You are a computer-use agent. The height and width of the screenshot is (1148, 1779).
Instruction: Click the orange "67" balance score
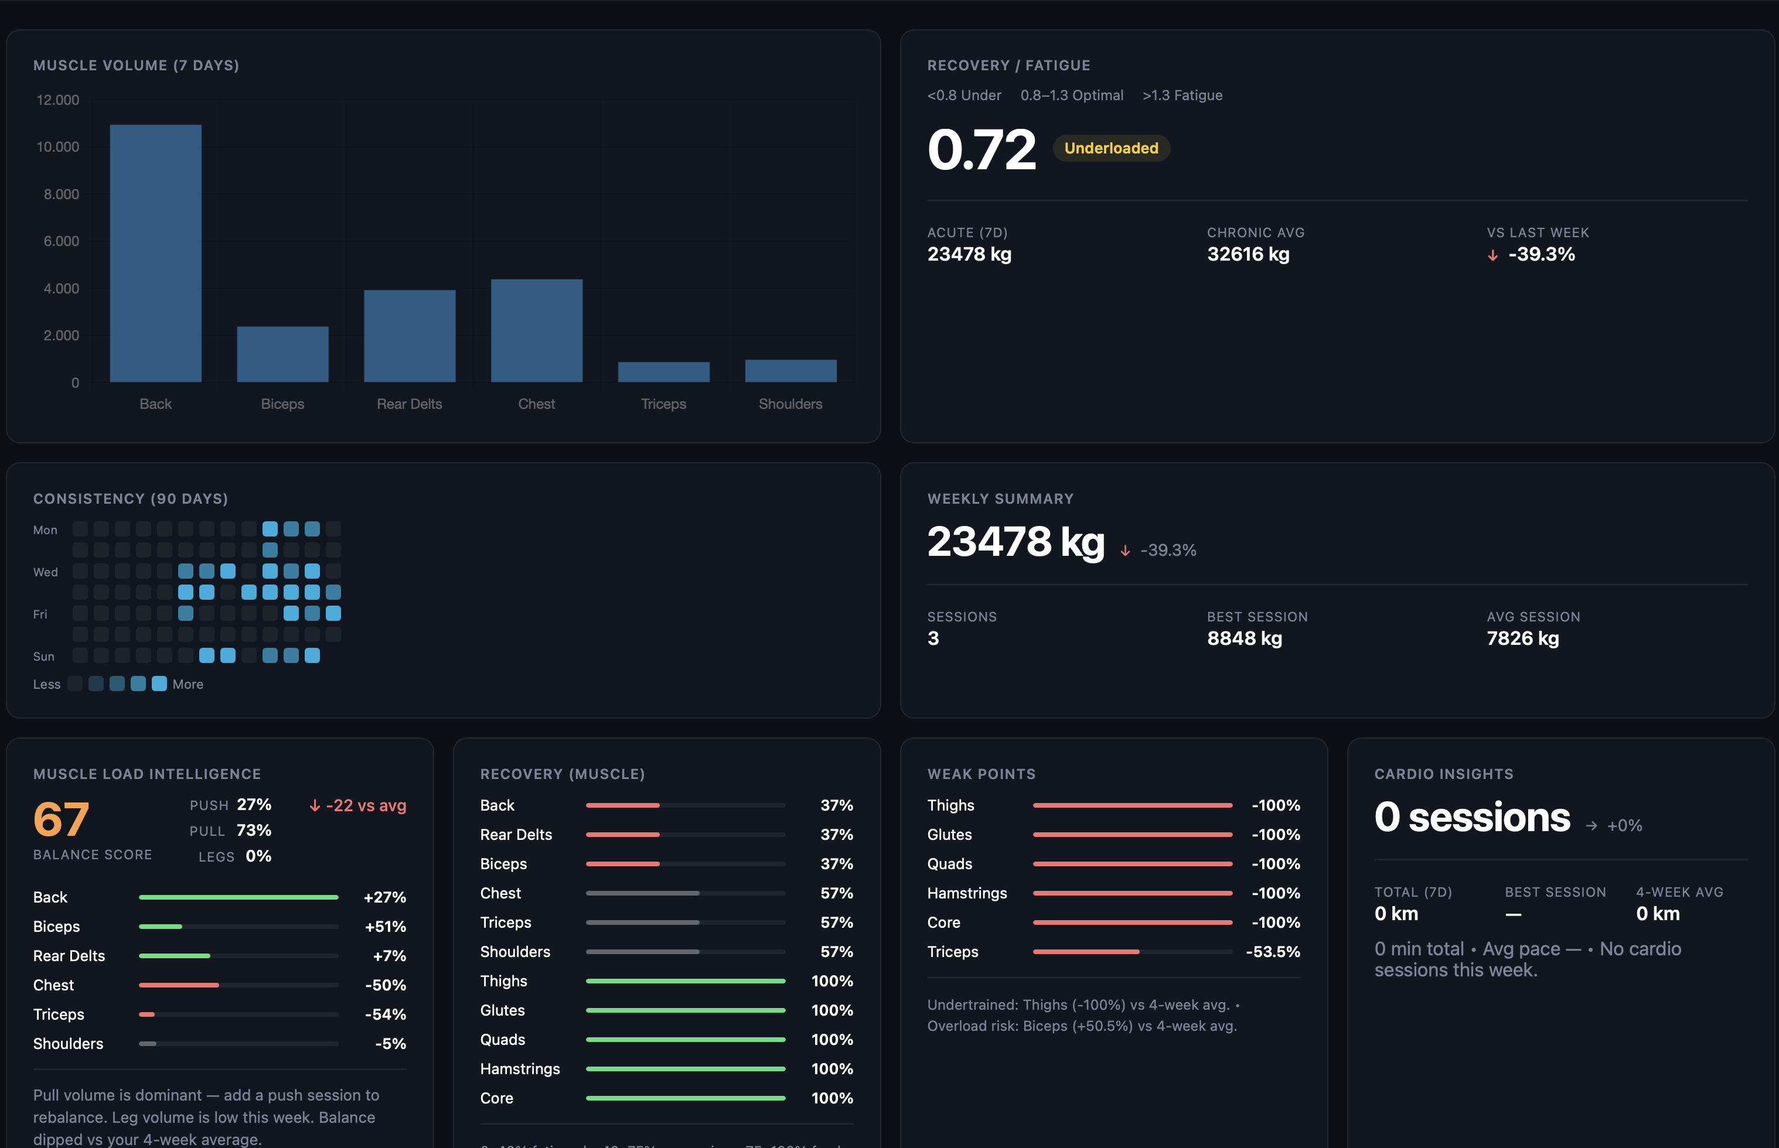pos(61,819)
